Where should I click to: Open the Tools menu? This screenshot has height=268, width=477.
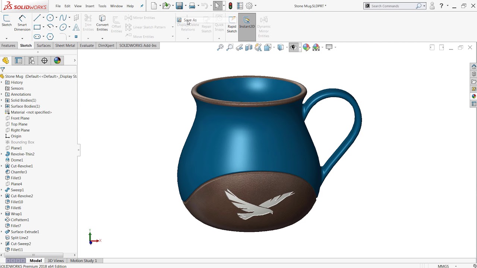[x=102, y=6]
